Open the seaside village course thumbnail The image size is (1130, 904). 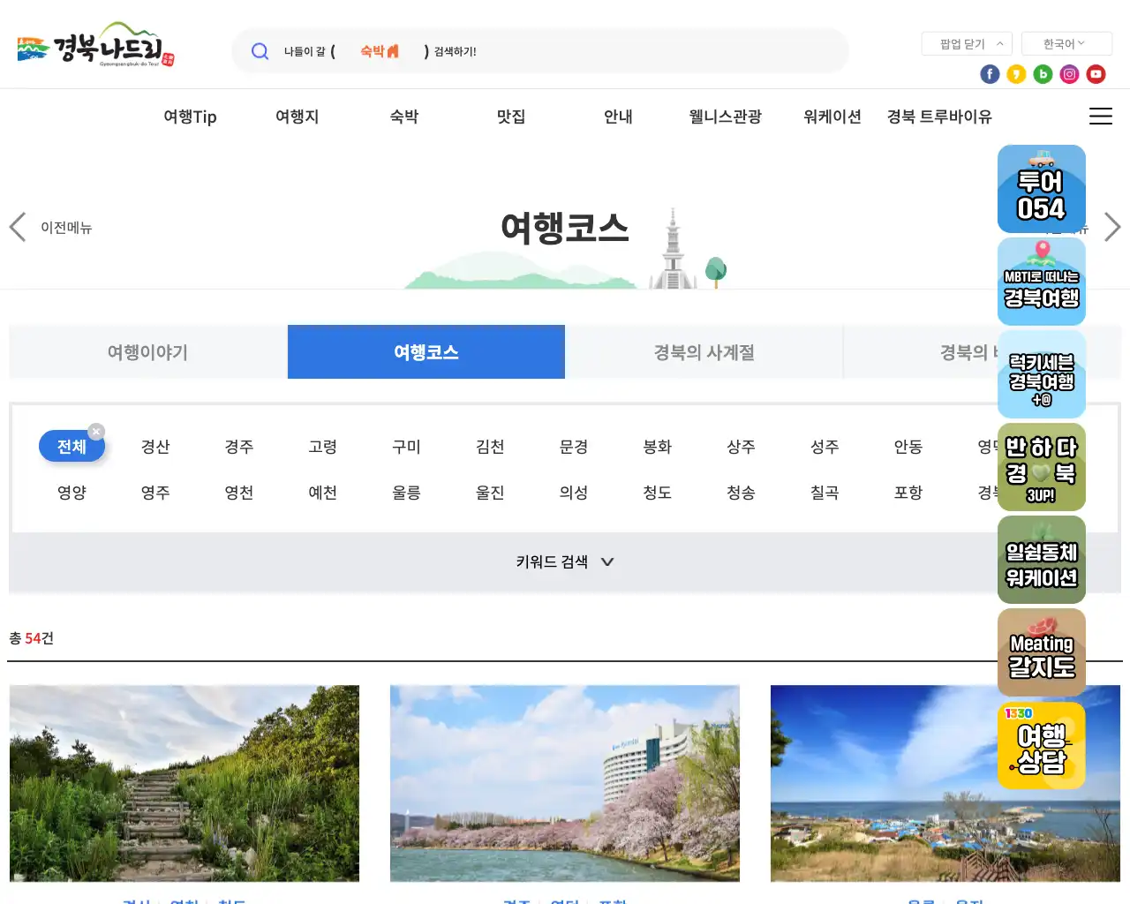pyautogui.click(x=945, y=783)
